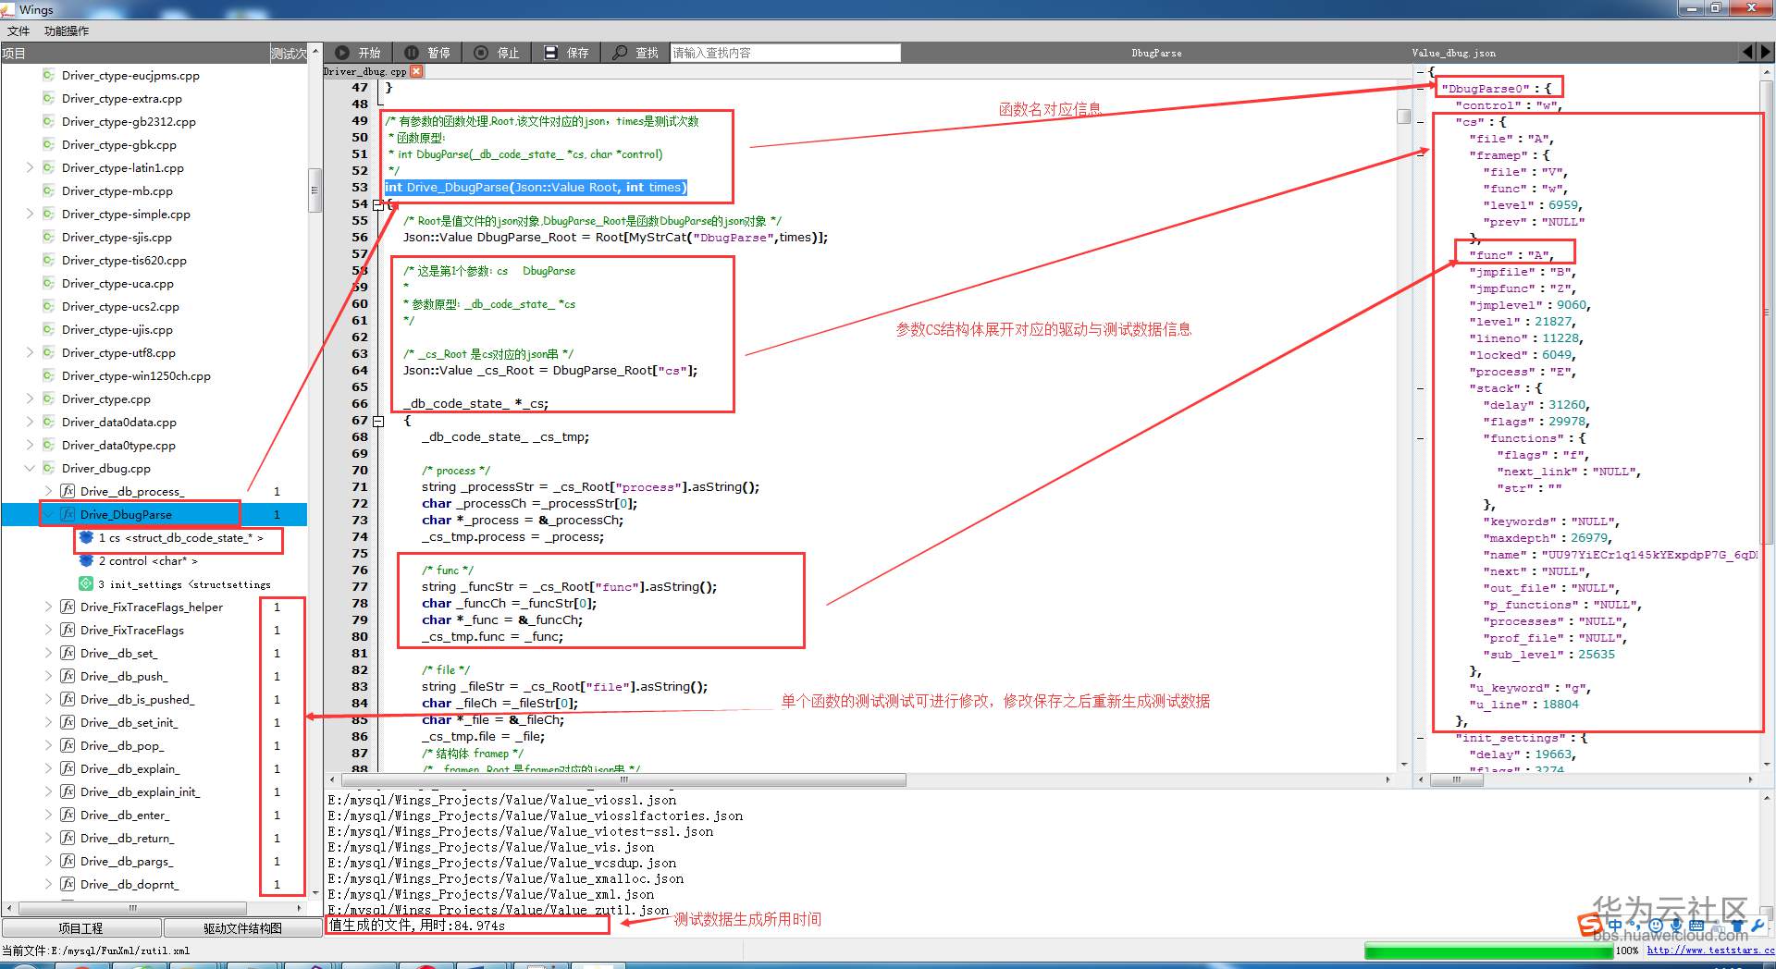Click the file icon of Driver_ctype-gbk.cpp
The image size is (1776, 969).
[48, 144]
